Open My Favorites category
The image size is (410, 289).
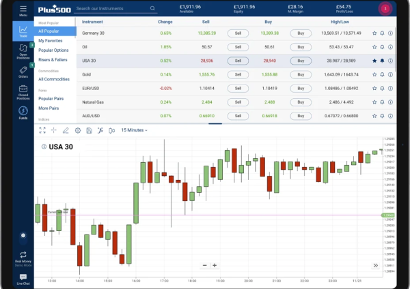click(51, 41)
